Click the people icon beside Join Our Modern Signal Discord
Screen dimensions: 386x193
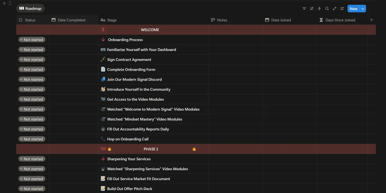(103, 79)
